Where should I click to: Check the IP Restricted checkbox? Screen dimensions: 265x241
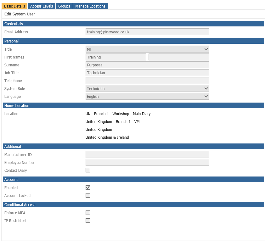88,221
